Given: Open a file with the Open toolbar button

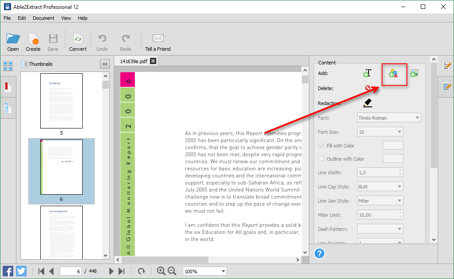Looking at the screenshot, I should click(x=13, y=42).
